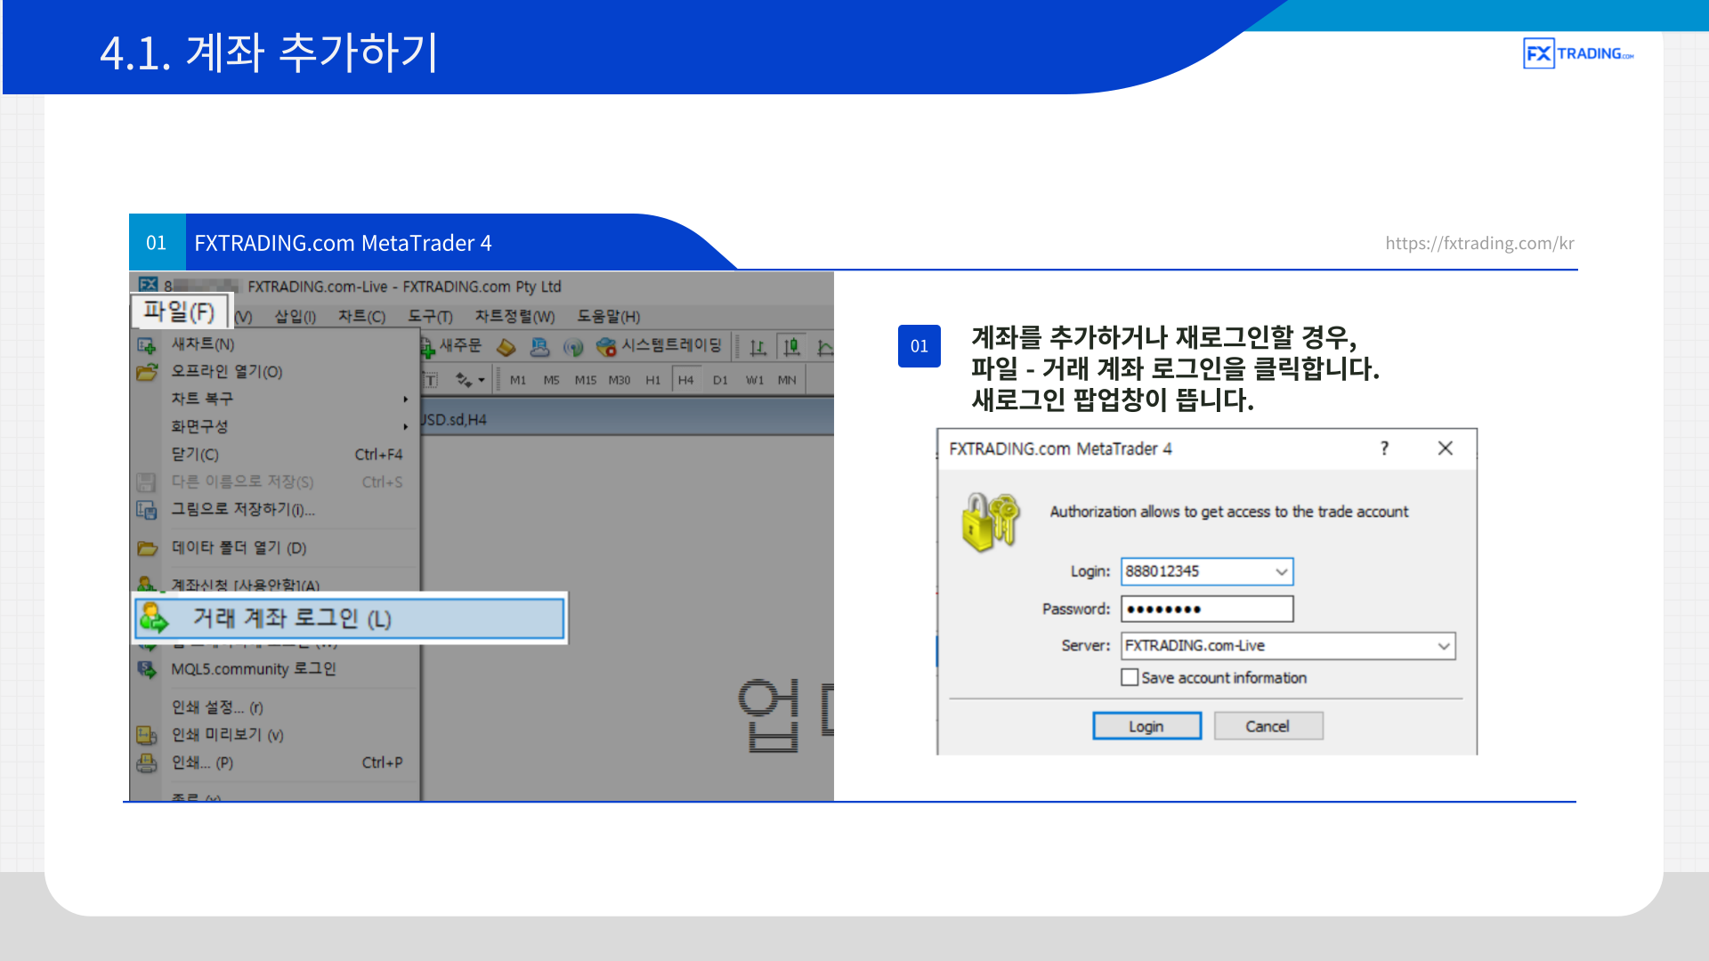Image resolution: width=1709 pixels, height=961 pixels.
Task: Close the MetaTrader 4 login dialog
Action: tap(1446, 448)
